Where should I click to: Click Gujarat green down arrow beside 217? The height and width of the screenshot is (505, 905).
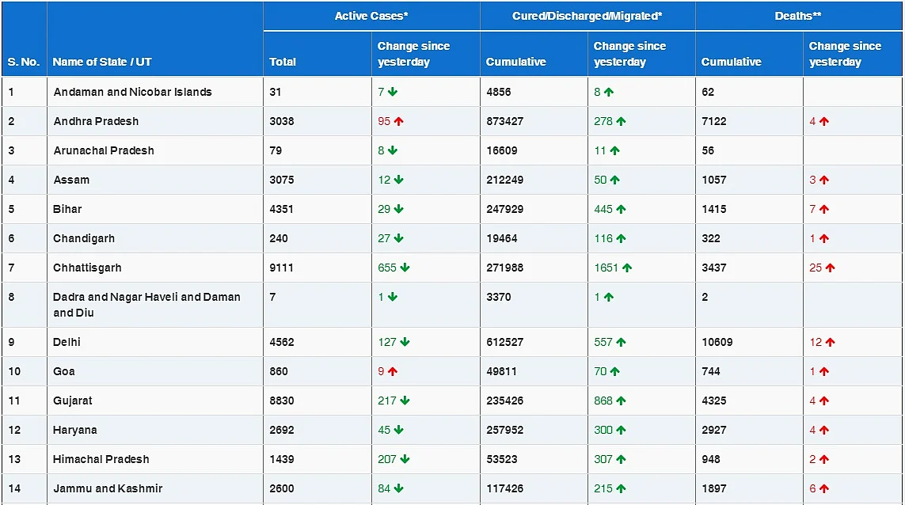point(405,401)
